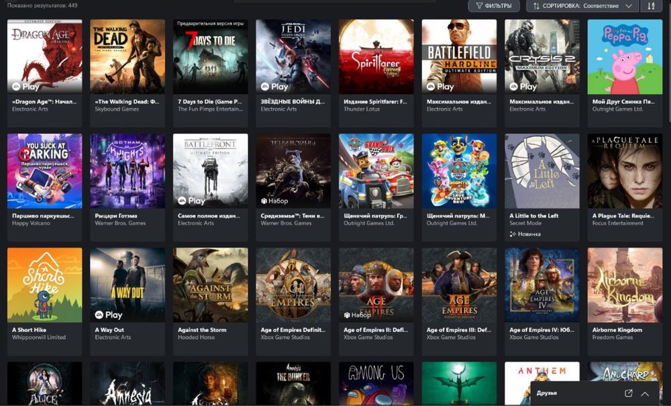
Task: Click Набор bundle badge on Тени Войны
Action: [x=274, y=201]
